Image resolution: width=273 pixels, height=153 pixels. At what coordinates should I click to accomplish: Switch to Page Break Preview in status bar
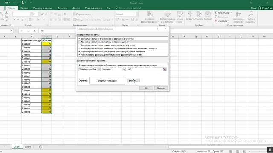(244, 151)
